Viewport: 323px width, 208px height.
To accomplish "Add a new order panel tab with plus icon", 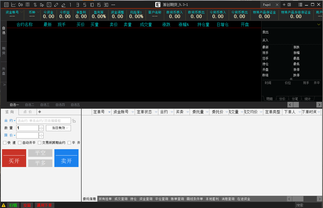I will click(x=40, y=112).
